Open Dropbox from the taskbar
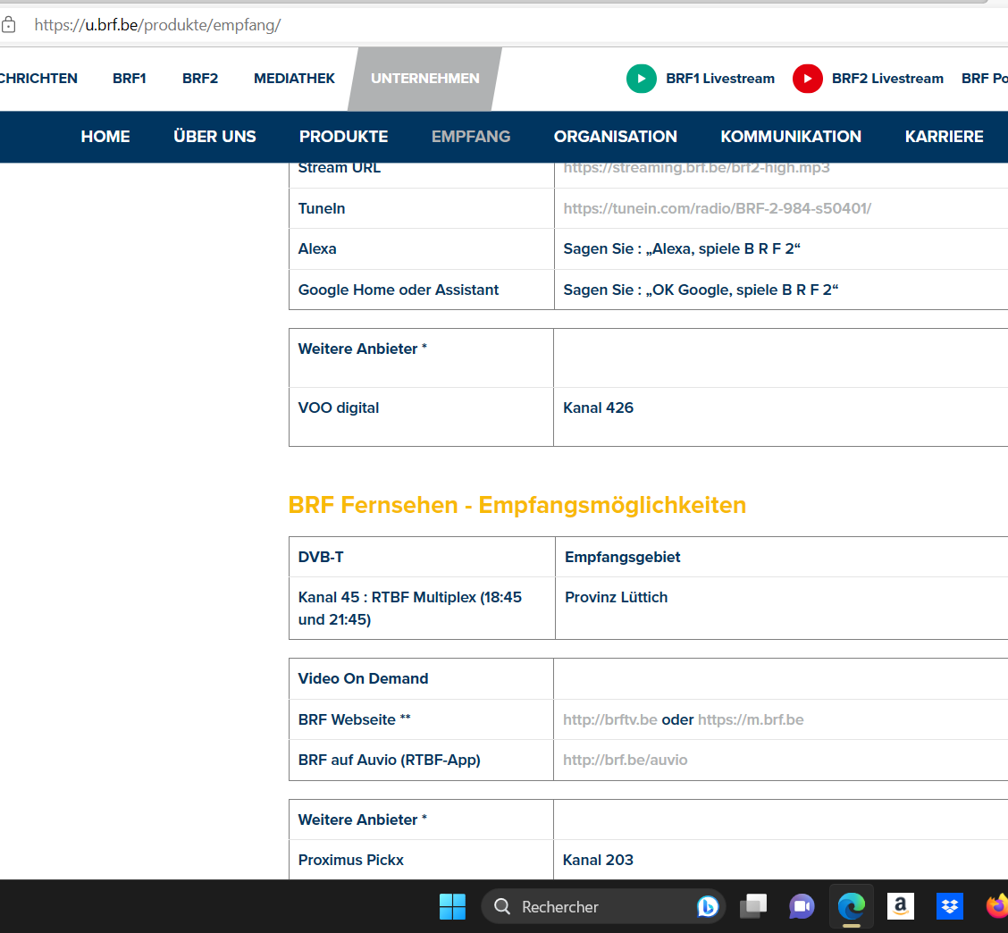The image size is (1008, 933). point(950,907)
